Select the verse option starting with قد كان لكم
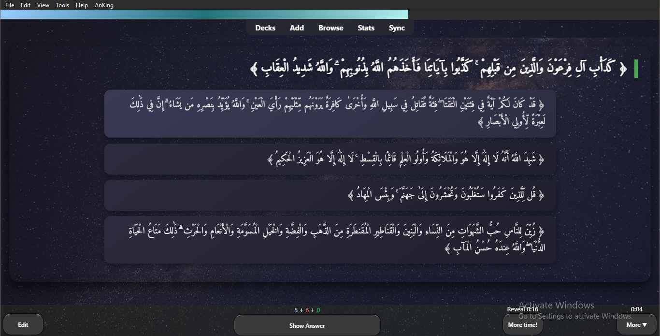The image size is (660, 336). [x=330, y=114]
